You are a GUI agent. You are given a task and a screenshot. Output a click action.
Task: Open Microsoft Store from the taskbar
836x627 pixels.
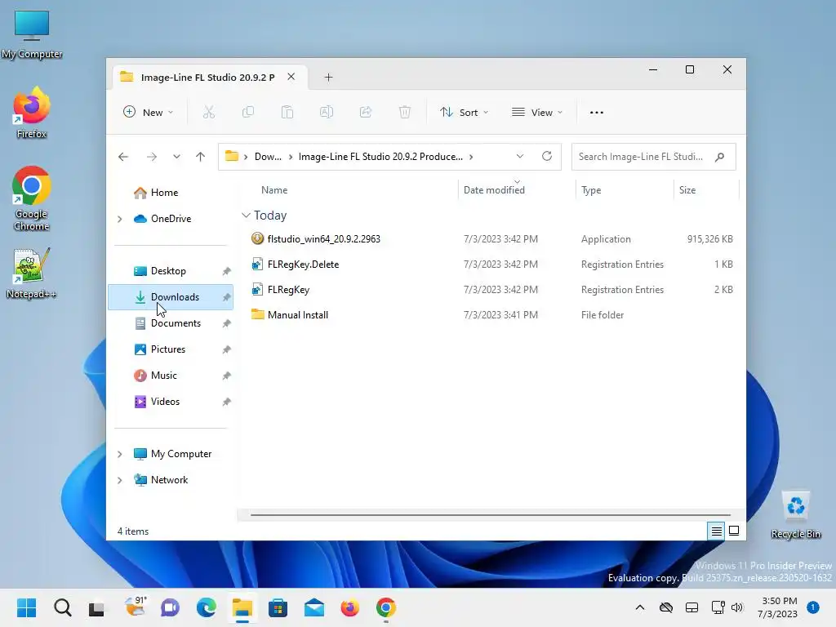[278, 607]
